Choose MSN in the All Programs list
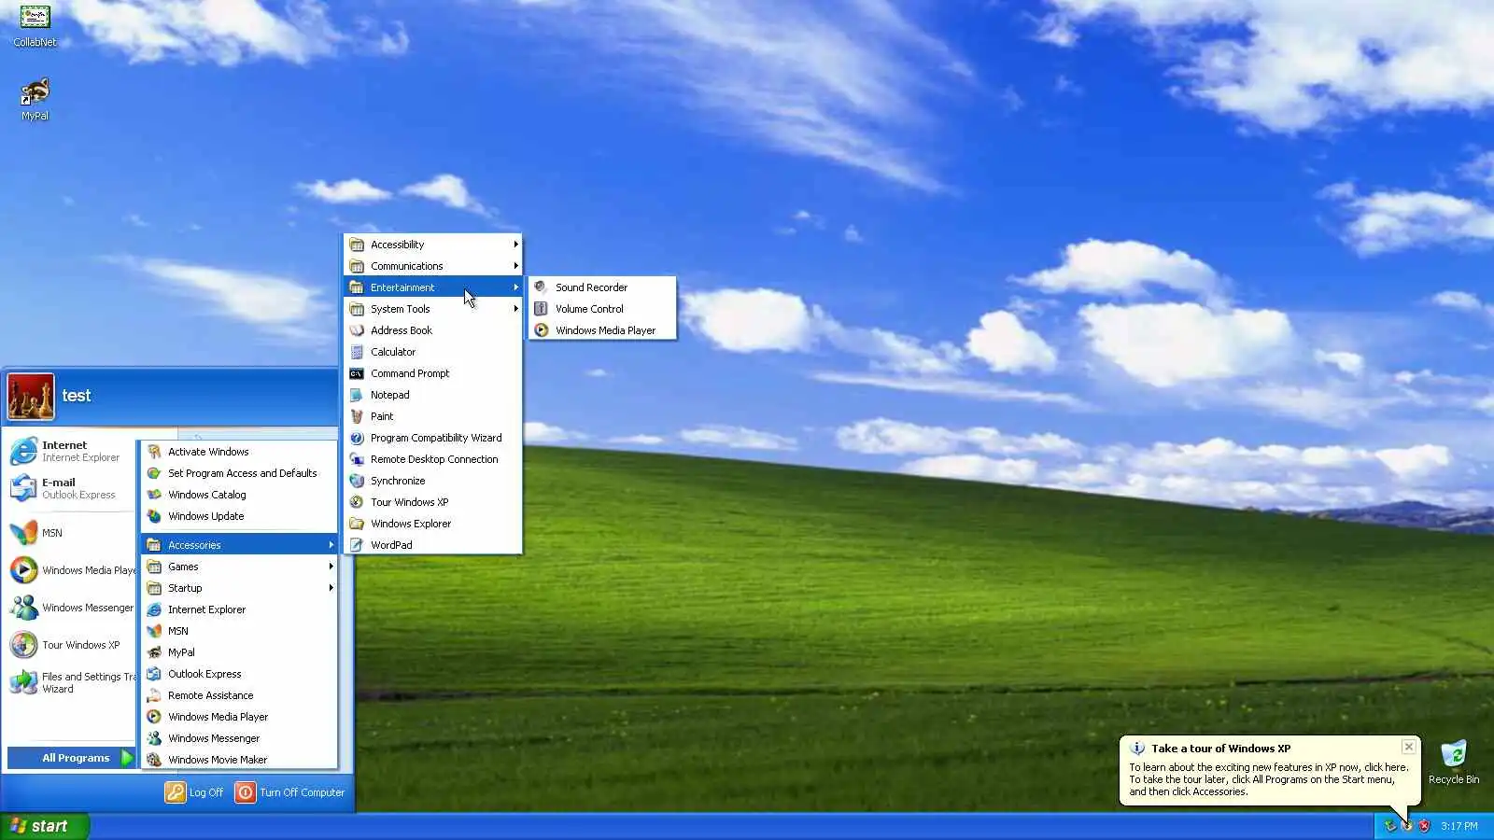This screenshot has height=840, width=1494. (239, 631)
